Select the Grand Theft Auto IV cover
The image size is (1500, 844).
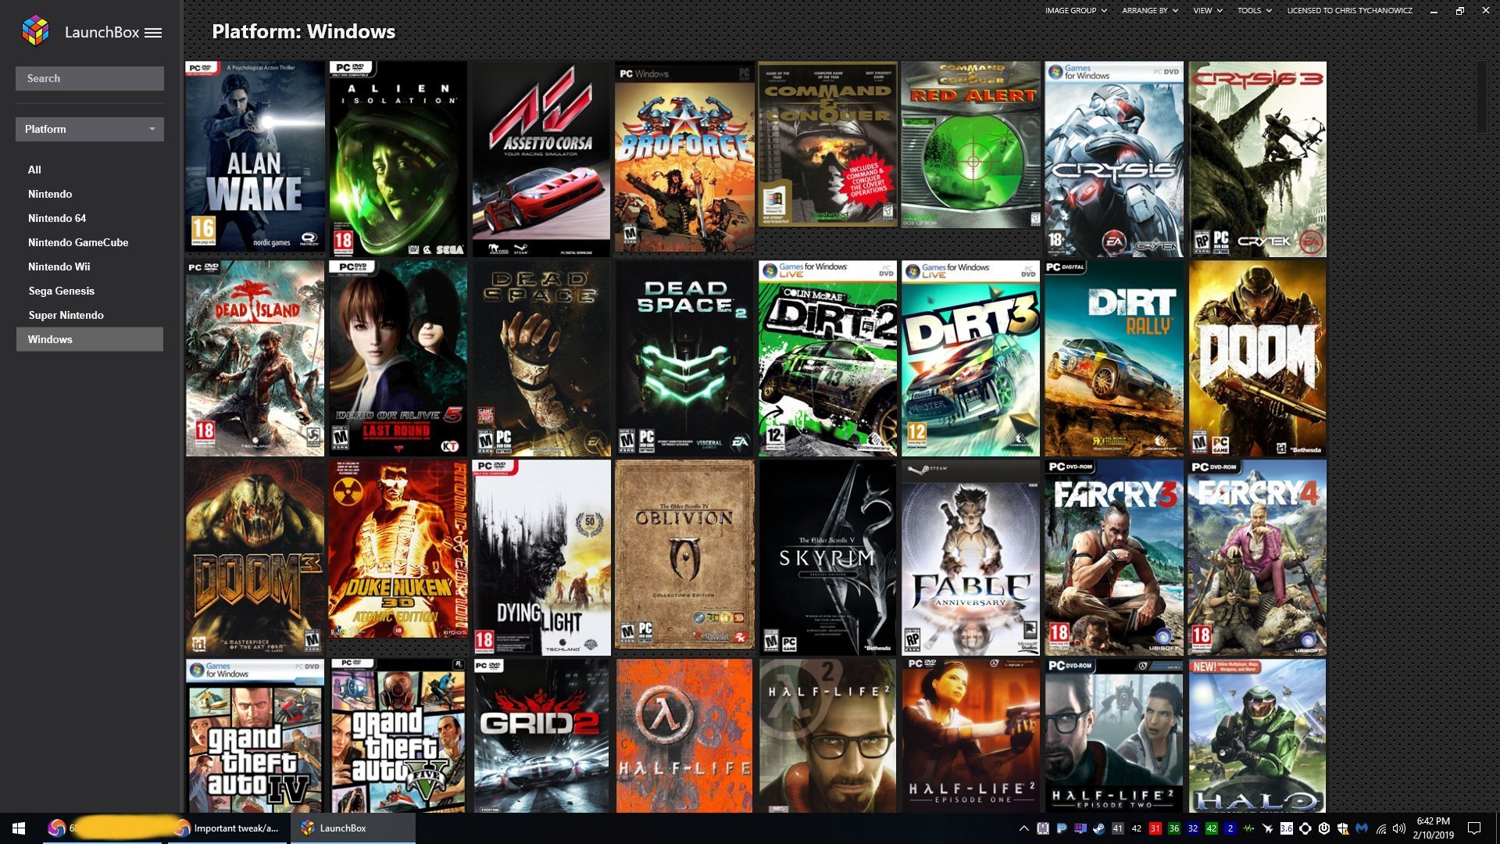(255, 735)
